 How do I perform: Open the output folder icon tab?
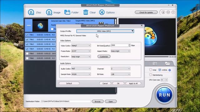[x=167, y=63]
